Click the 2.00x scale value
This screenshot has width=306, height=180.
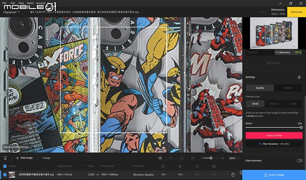(91, 175)
